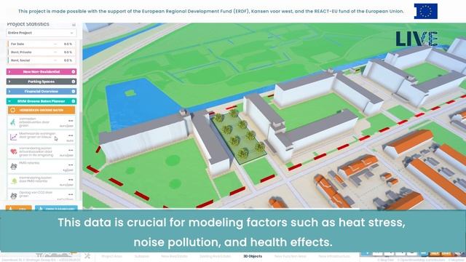The image size is (466, 262).
Task: Click the red heart health-cost icon
Action: coord(13,151)
